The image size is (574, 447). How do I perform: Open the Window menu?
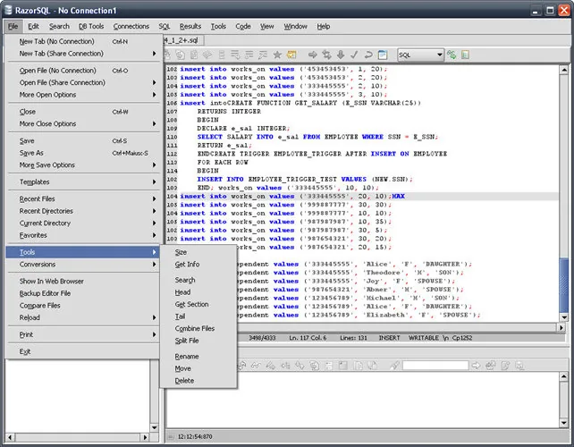point(295,26)
